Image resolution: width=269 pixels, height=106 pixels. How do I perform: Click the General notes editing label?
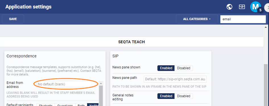point(123,97)
